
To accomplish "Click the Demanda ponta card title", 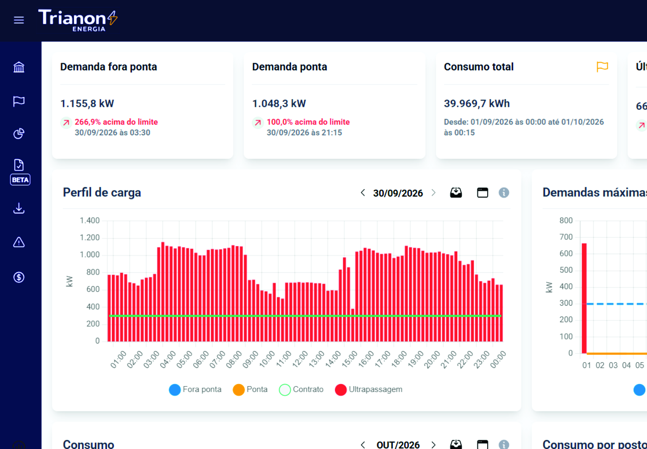I will [289, 67].
